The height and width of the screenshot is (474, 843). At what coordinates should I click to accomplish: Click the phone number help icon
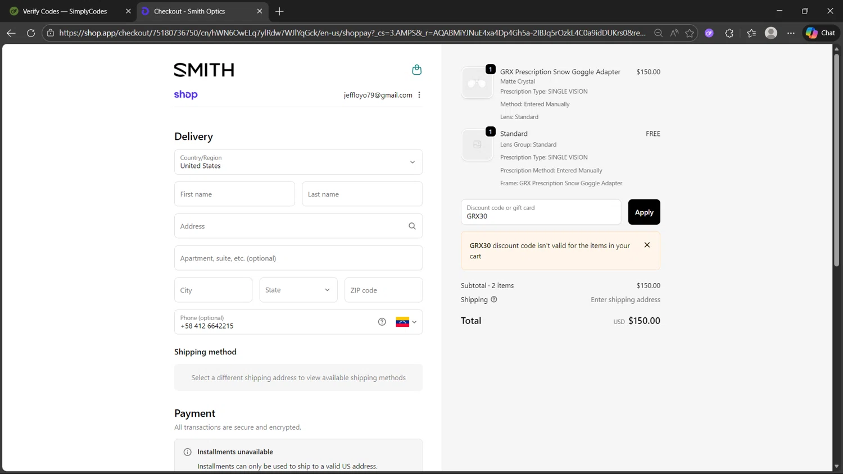click(x=382, y=322)
